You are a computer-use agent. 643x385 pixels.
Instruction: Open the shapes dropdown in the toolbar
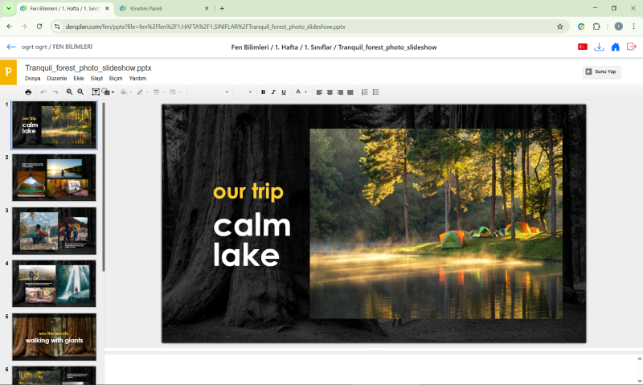coord(109,92)
